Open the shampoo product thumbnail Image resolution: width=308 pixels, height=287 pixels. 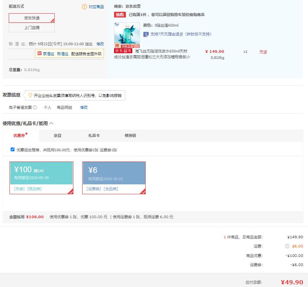point(127,35)
